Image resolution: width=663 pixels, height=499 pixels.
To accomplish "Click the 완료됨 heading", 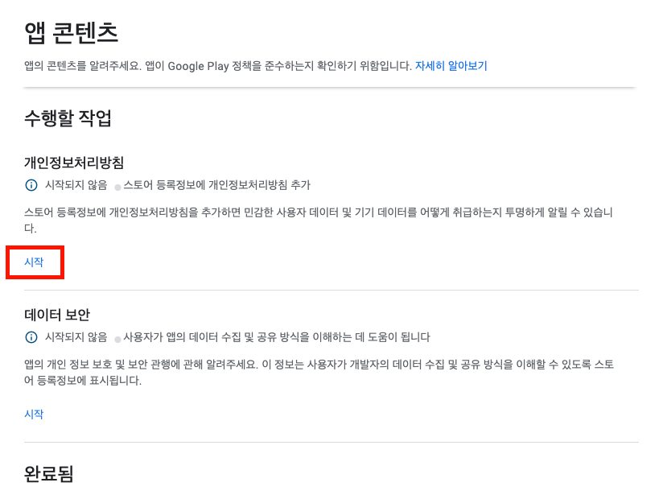I will point(48,473).
